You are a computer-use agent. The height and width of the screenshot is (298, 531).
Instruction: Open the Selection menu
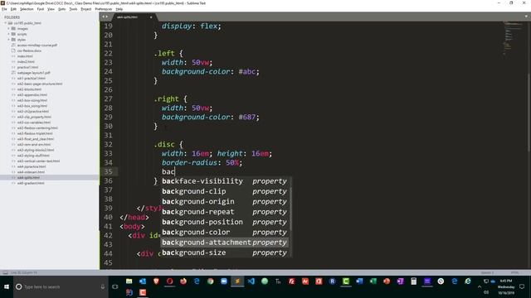tap(27, 9)
